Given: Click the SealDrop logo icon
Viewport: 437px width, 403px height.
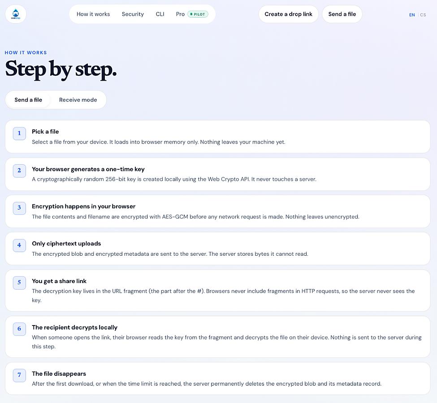Looking at the screenshot, I should point(16,14).
